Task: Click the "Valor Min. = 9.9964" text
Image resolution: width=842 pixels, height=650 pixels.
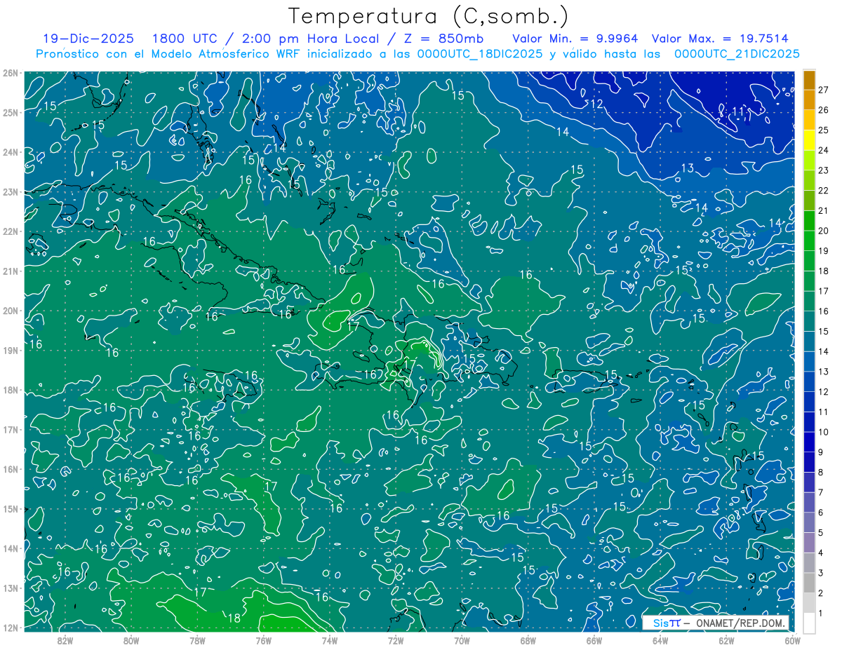Action: [575, 38]
